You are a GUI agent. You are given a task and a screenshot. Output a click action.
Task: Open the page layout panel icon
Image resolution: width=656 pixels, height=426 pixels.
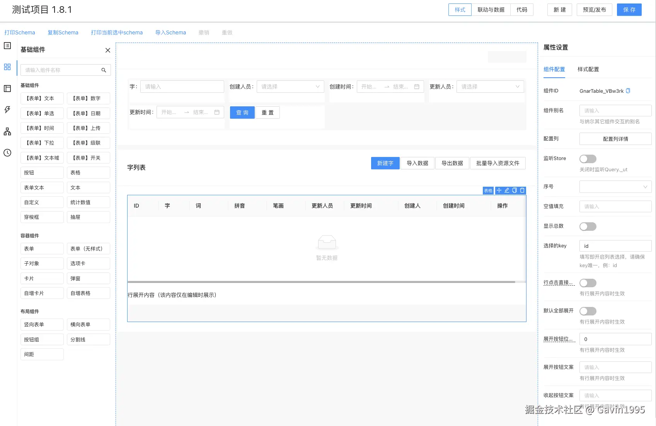7,88
